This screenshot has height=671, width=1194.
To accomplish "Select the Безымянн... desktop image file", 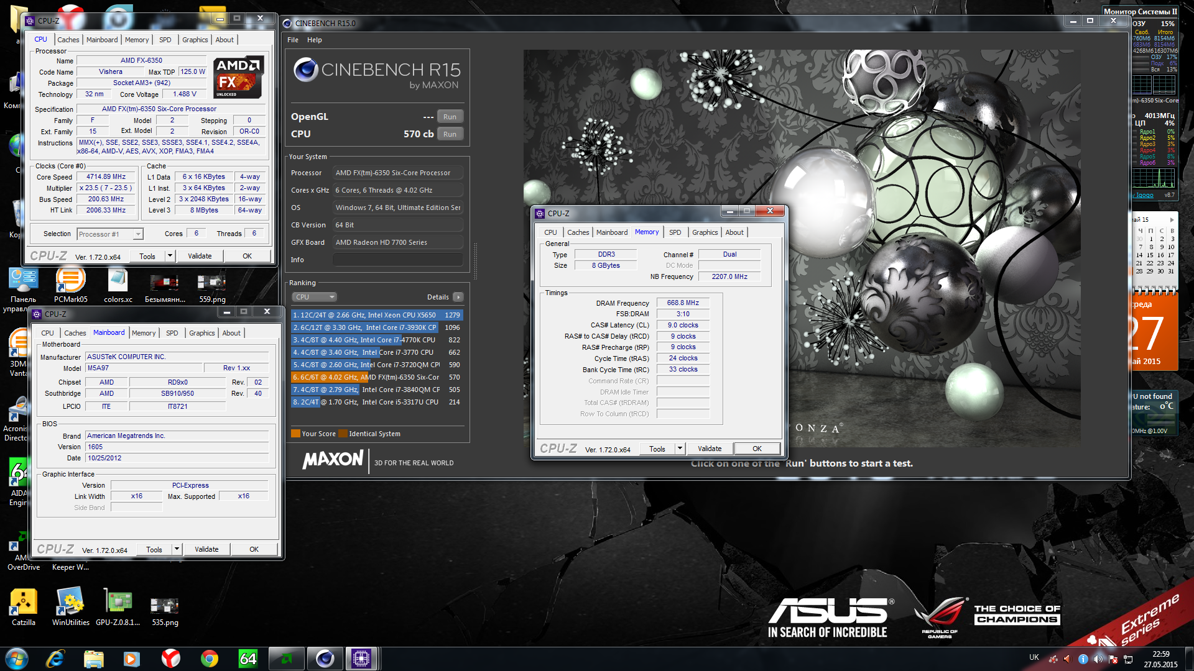I will [x=165, y=287].
